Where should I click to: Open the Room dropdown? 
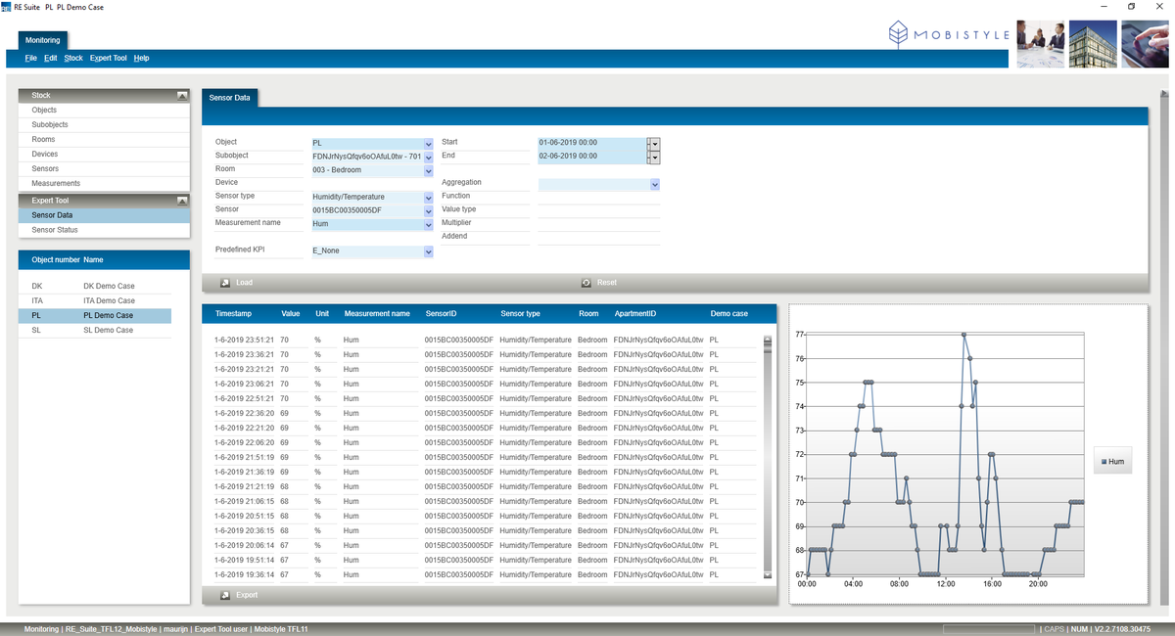[428, 171]
